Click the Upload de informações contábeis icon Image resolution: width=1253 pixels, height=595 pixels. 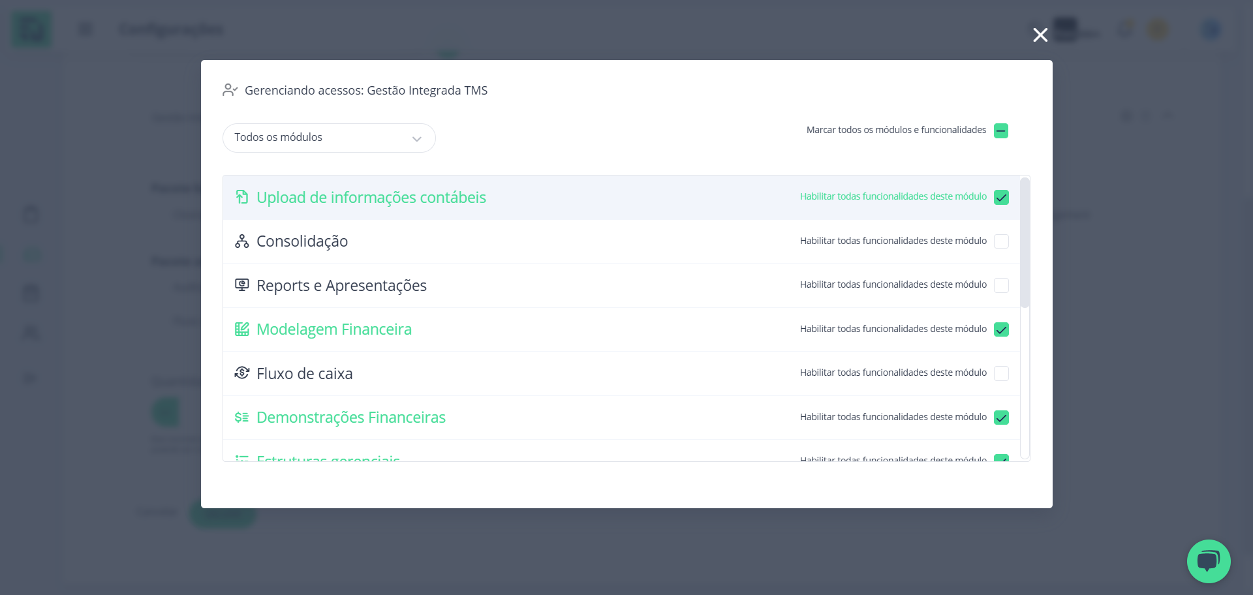click(x=241, y=197)
